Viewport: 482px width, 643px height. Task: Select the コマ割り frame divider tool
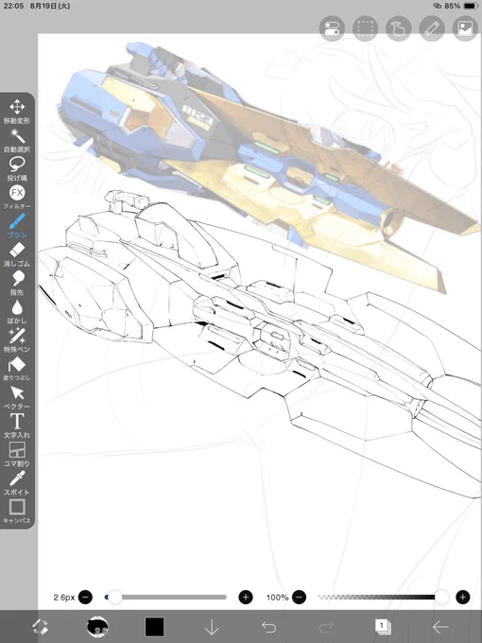(17, 455)
